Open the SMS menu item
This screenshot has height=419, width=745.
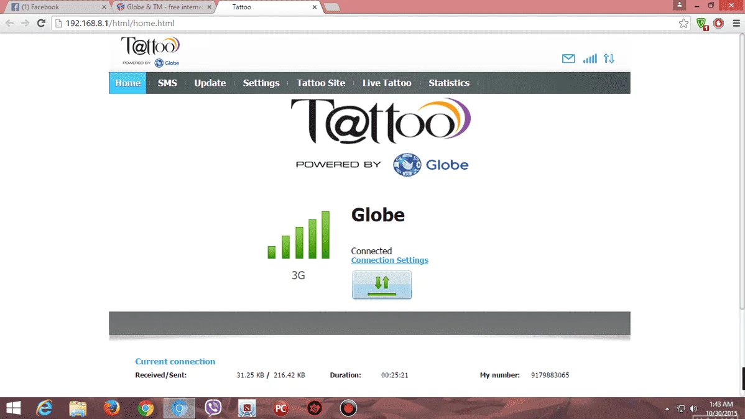coord(167,83)
